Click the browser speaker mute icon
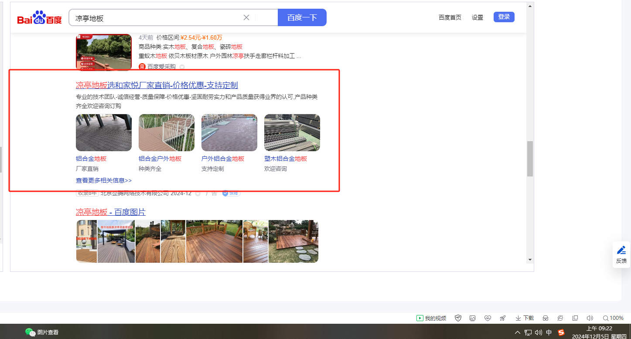The width and height of the screenshot is (631, 339). coord(590,318)
